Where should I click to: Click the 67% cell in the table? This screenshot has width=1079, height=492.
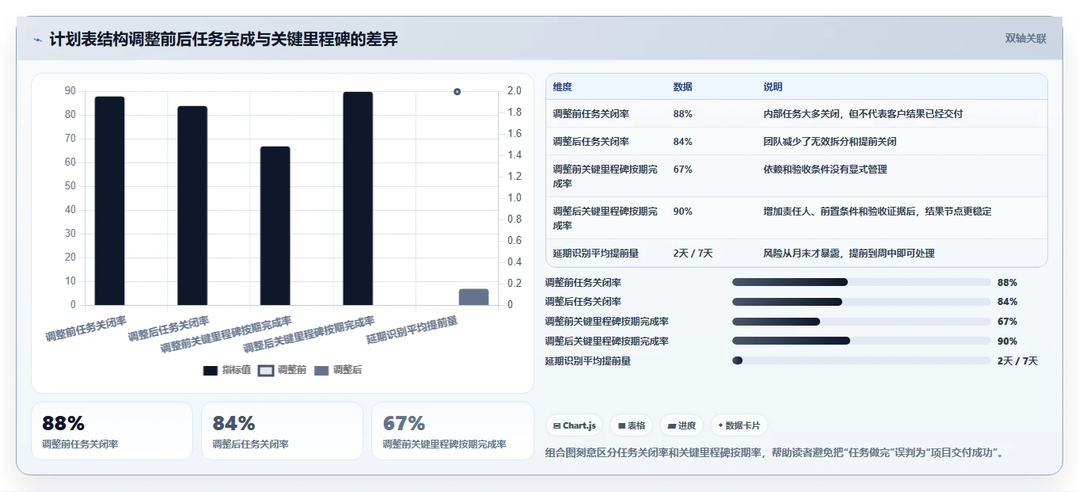[x=682, y=170]
